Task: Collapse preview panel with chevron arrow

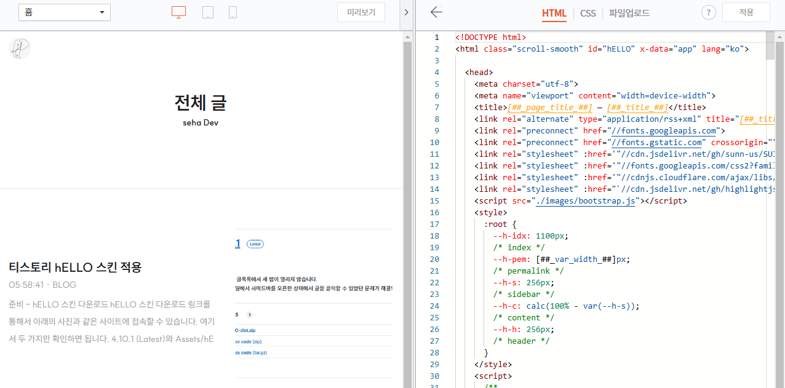Action: tap(406, 12)
